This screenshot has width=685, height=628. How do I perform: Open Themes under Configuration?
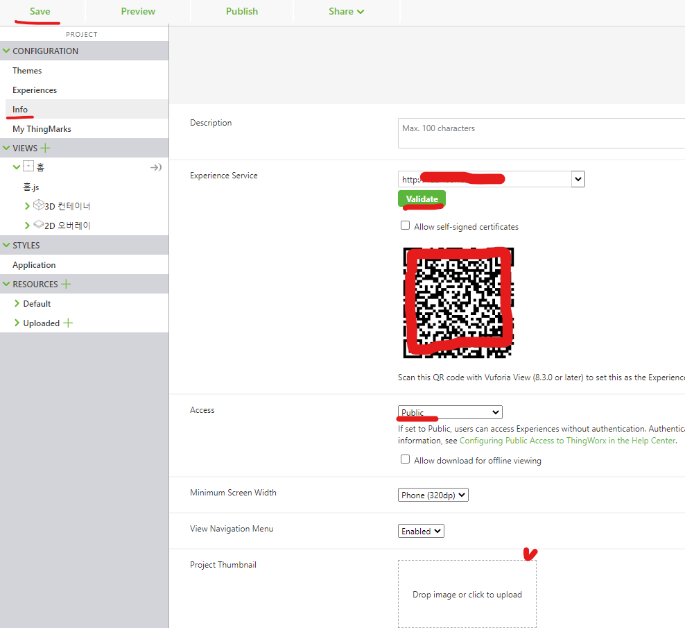(27, 70)
